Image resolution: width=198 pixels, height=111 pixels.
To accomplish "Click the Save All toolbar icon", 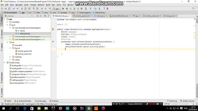I will 6,9.
